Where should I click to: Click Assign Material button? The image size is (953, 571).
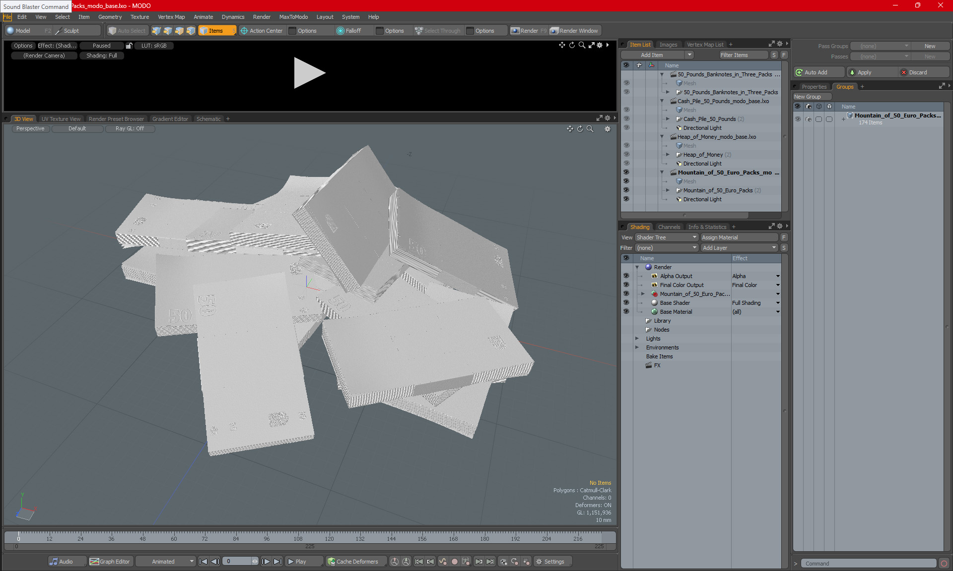(739, 237)
